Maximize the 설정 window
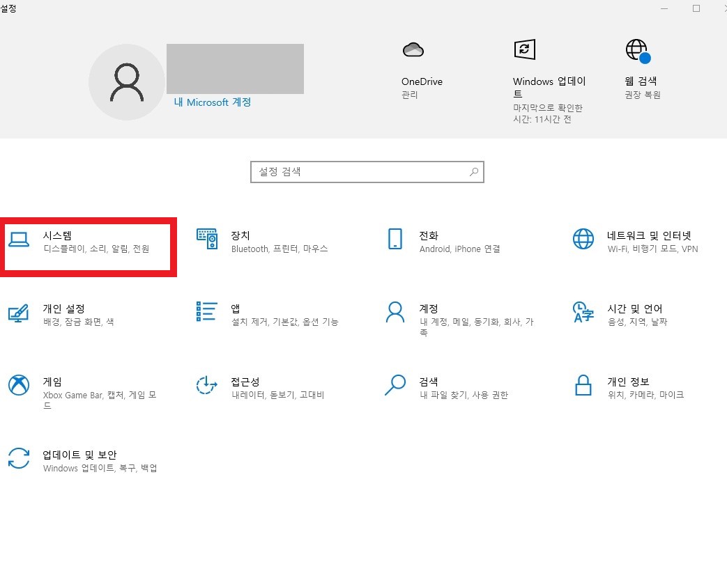The height and width of the screenshot is (587, 727). [x=696, y=8]
